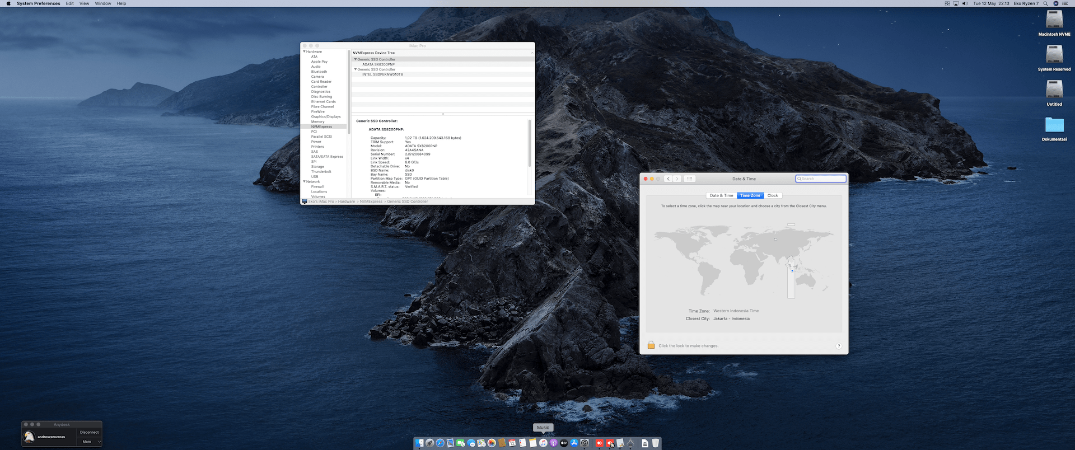Open the Help menu
The width and height of the screenshot is (1075, 450).
pos(121,3)
